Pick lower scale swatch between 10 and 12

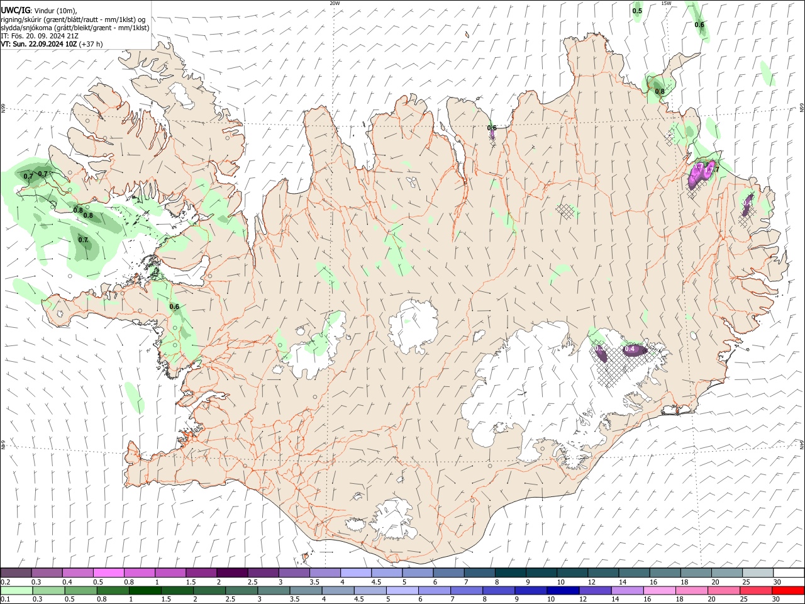pos(563,590)
